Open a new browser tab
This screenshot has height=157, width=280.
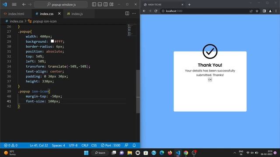coord(189,5)
